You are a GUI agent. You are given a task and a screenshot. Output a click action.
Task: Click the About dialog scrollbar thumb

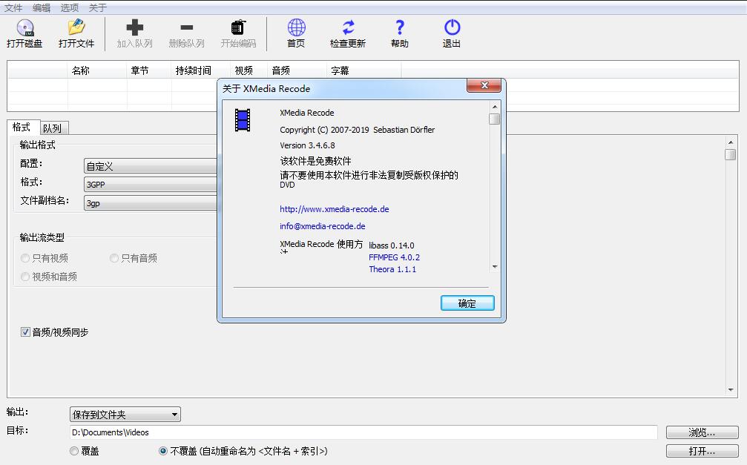[495, 119]
